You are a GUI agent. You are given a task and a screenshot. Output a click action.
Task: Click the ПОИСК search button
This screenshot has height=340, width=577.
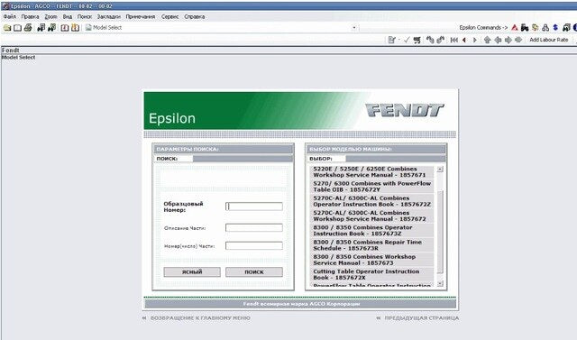pos(254,272)
